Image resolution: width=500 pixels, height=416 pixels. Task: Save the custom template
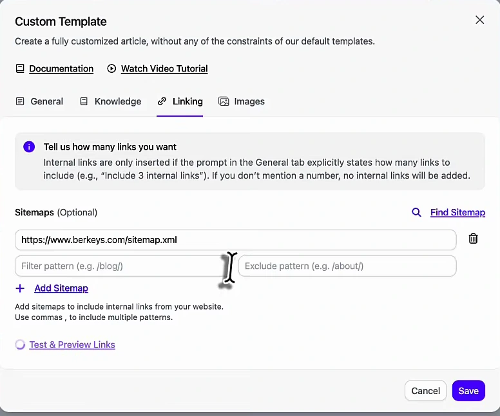tap(468, 390)
